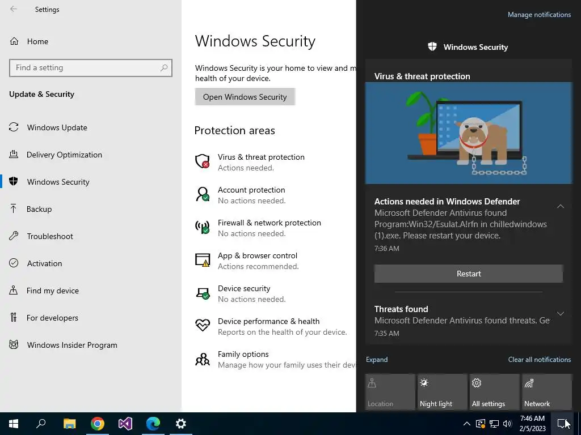Show hidden tray icons chevron

467,424
